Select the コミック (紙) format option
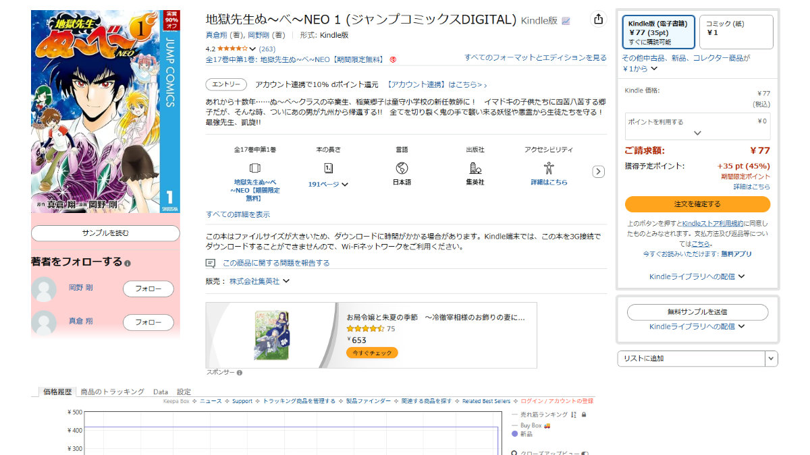 736,32
